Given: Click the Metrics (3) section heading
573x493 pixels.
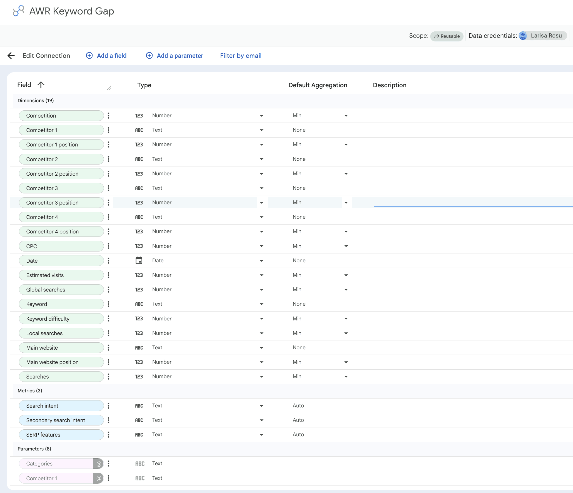Looking at the screenshot, I should tap(30, 391).
